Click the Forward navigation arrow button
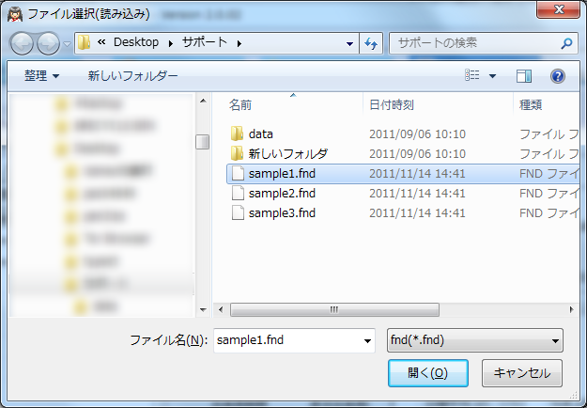 pyautogui.click(x=48, y=43)
